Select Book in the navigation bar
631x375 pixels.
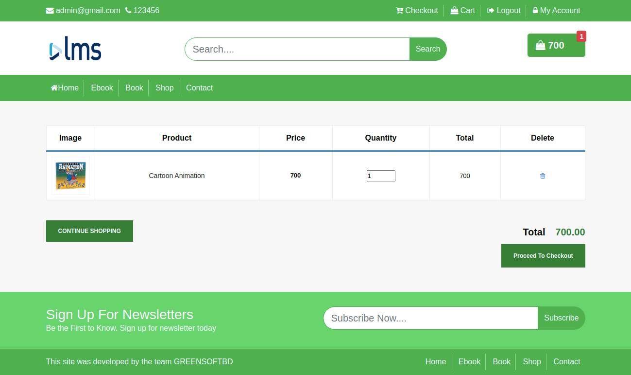pos(134,88)
